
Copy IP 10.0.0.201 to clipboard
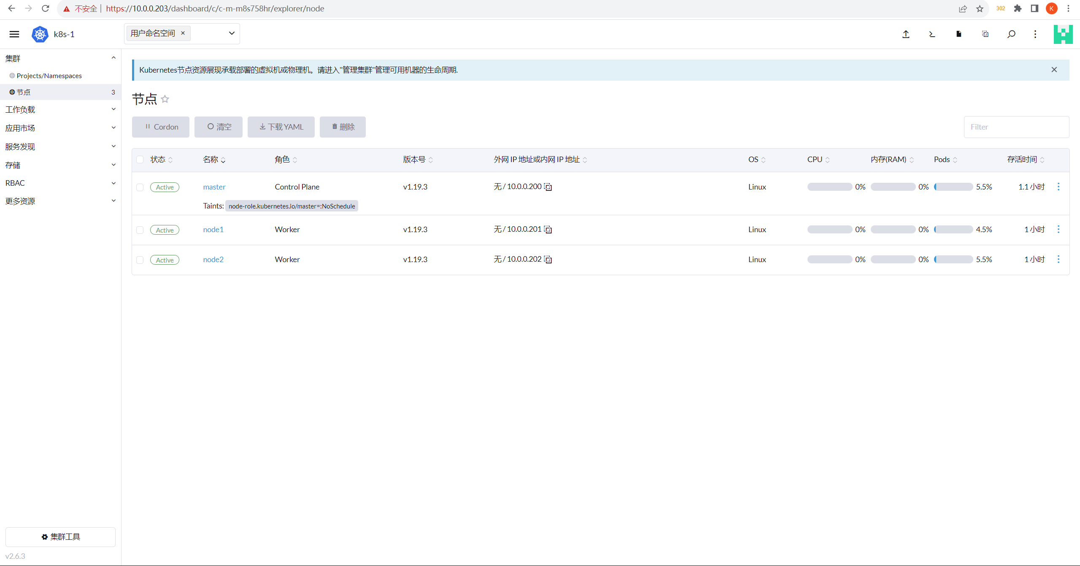click(x=548, y=230)
